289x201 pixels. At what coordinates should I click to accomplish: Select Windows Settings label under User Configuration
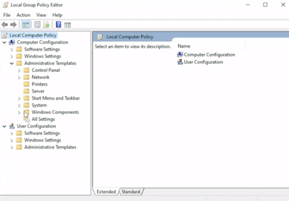43,140
